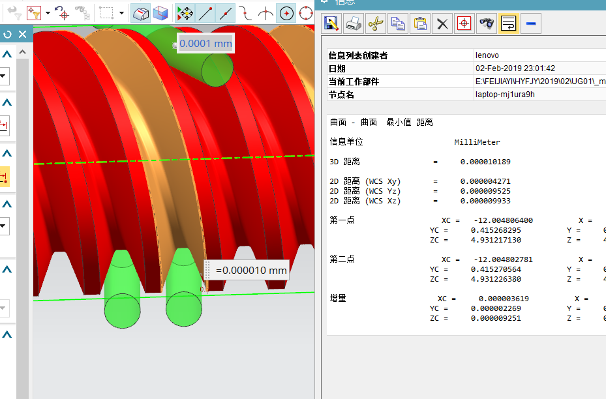Select the rectangle selection tool
The width and height of the screenshot is (606, 399).
point(106,13)
